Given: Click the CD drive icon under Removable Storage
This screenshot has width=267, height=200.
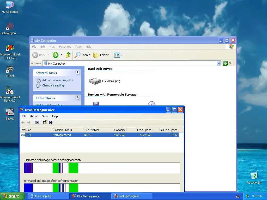Looking at the screenshot, I should point(151,104).
